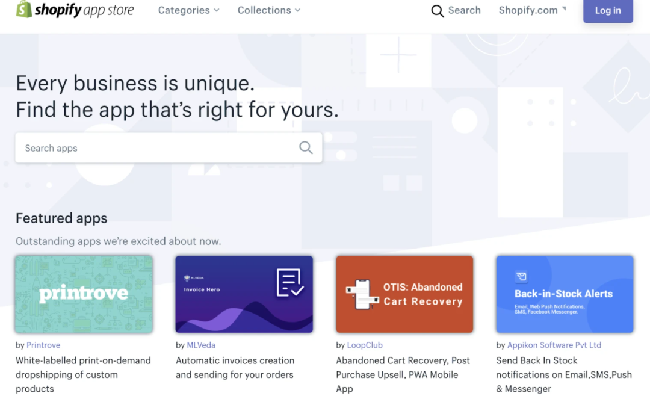
Task: Open the Back-in-Stock Alerts thumbnail
Action: click(x=565, y=294)
